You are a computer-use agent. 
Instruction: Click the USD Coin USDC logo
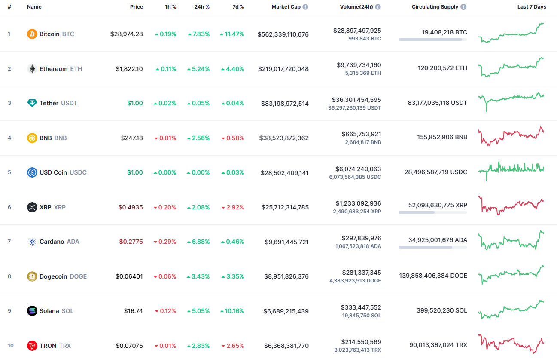click(32, 172)
